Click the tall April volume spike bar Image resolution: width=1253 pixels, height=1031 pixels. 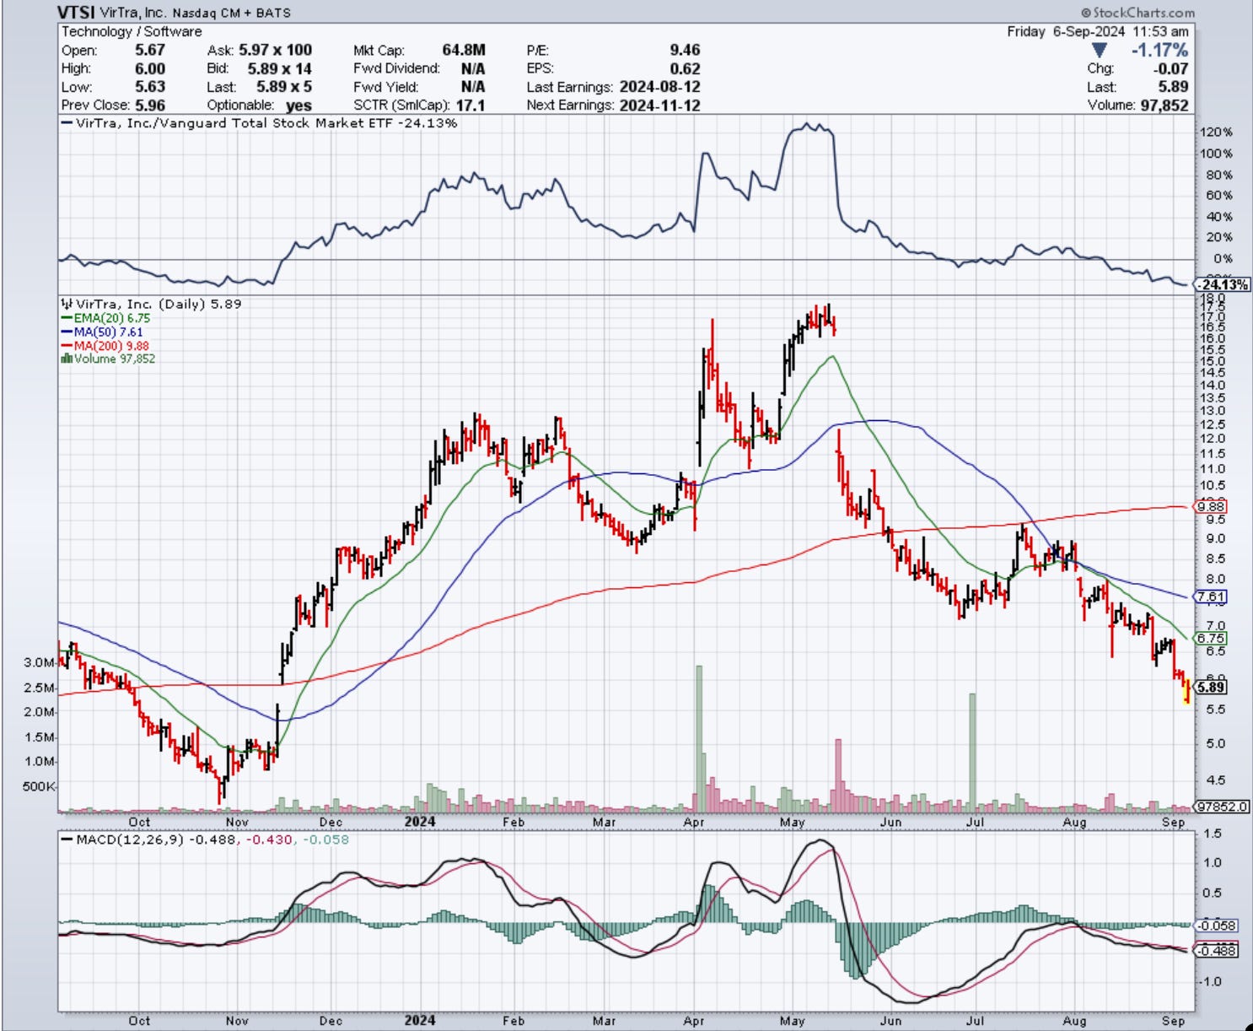point(699,738)
